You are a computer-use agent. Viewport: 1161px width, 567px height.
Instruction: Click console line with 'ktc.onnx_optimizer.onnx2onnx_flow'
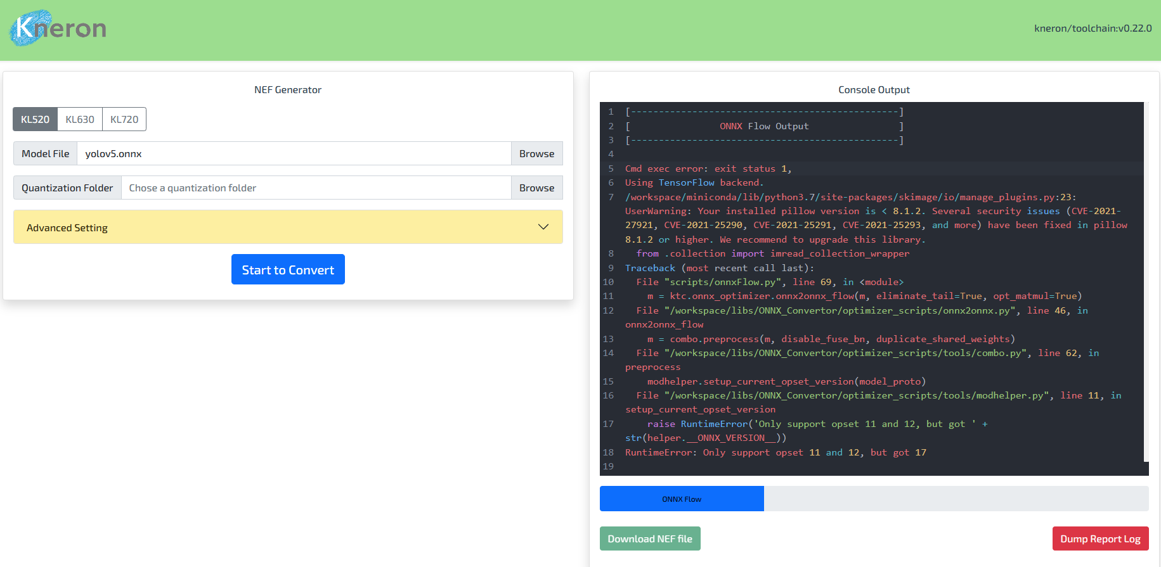(865, 296)
